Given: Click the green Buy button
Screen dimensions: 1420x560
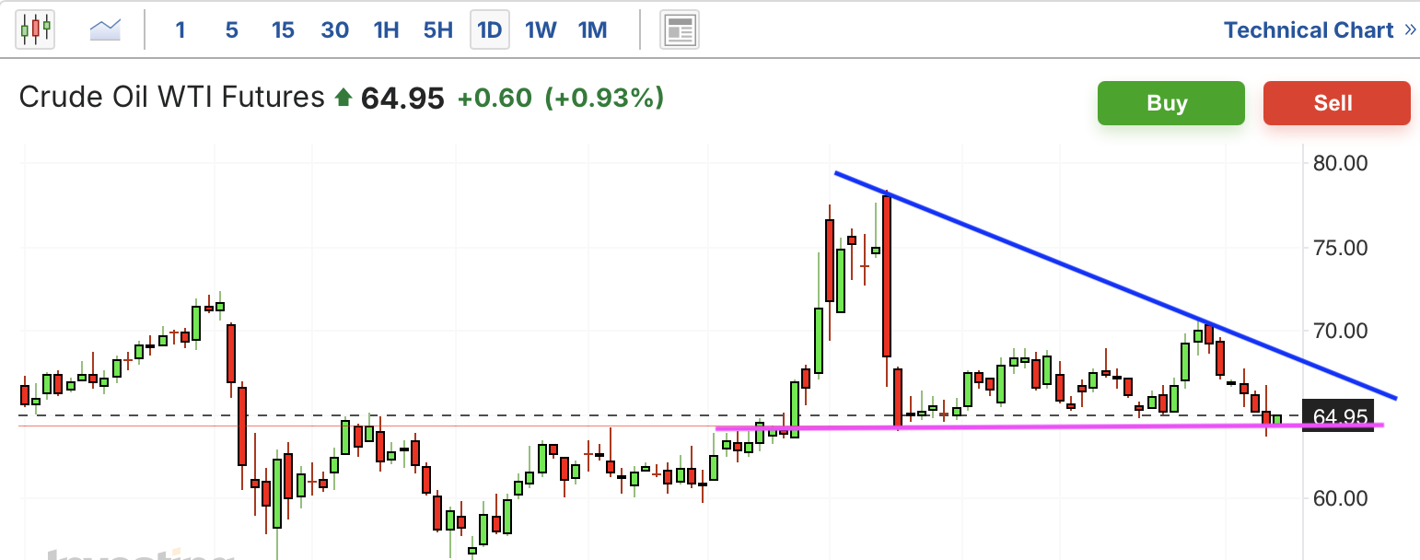Looking at the screenshot, I should pyautogui.click(x=1170, y=103).
